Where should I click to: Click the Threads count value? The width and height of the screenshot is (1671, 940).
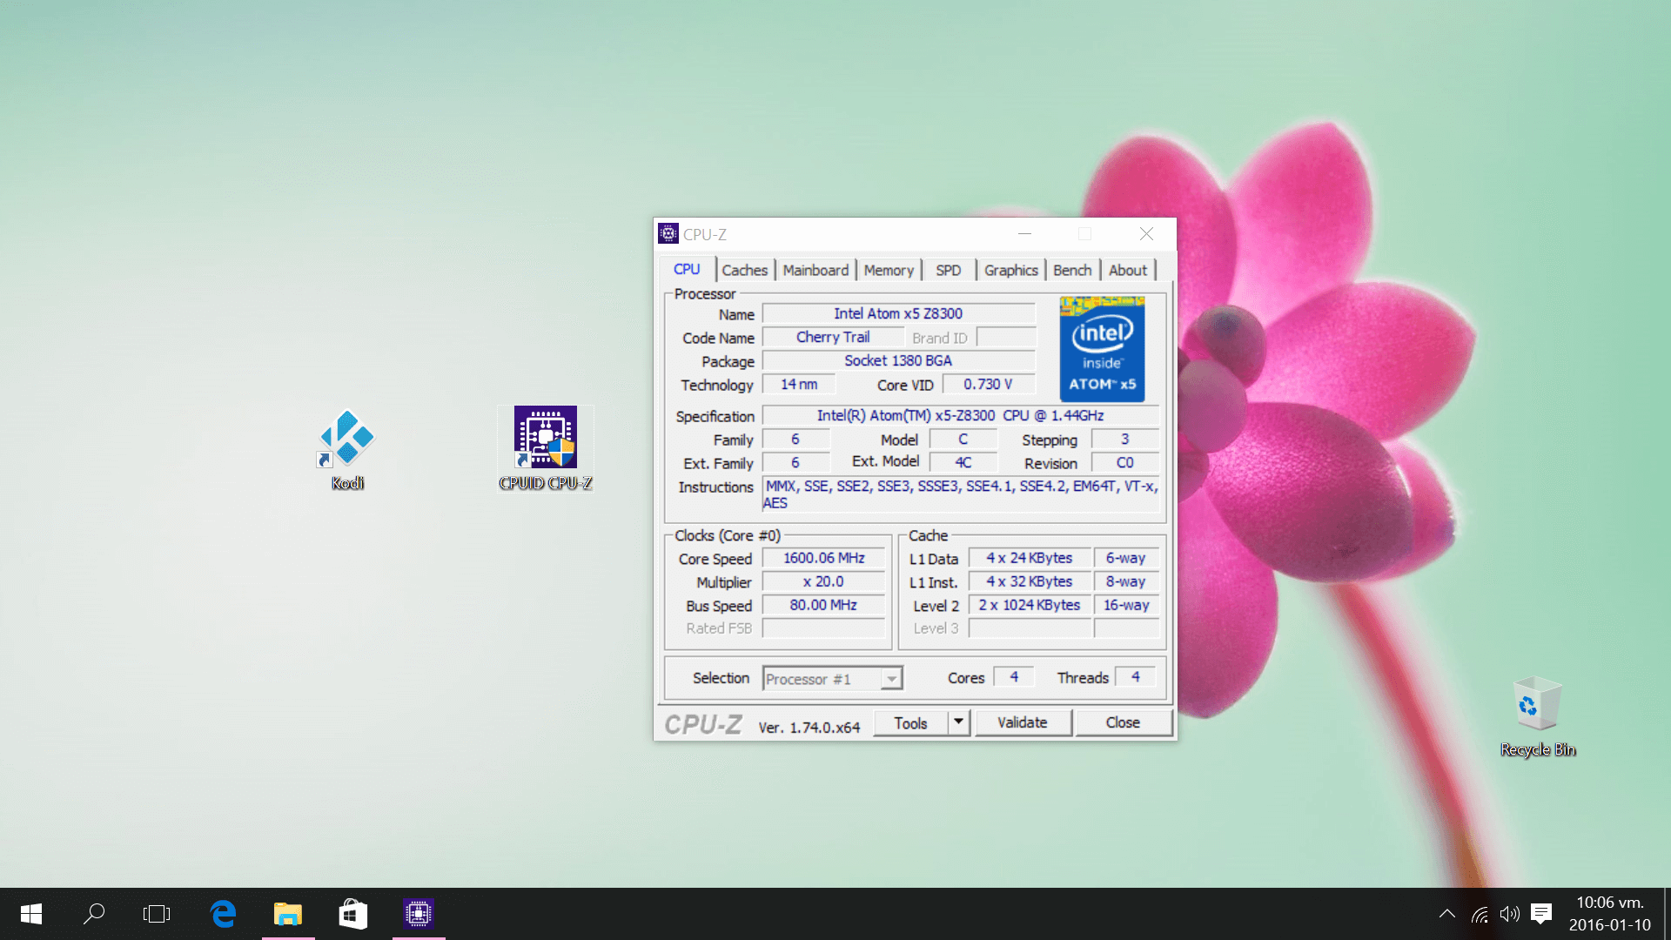coord(1136,676)
